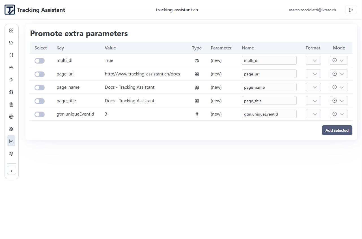Open Format dropdown for page_title row
Viewport: 362px width, 239px height.
(x=313, y=101)
